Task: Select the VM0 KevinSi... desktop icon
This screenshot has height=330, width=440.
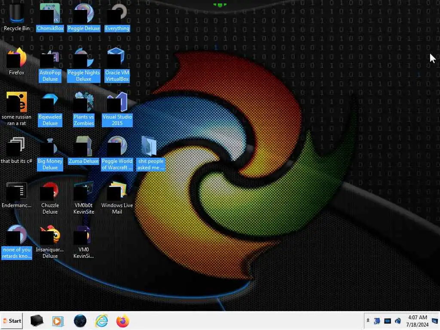Action: [84, 242]
